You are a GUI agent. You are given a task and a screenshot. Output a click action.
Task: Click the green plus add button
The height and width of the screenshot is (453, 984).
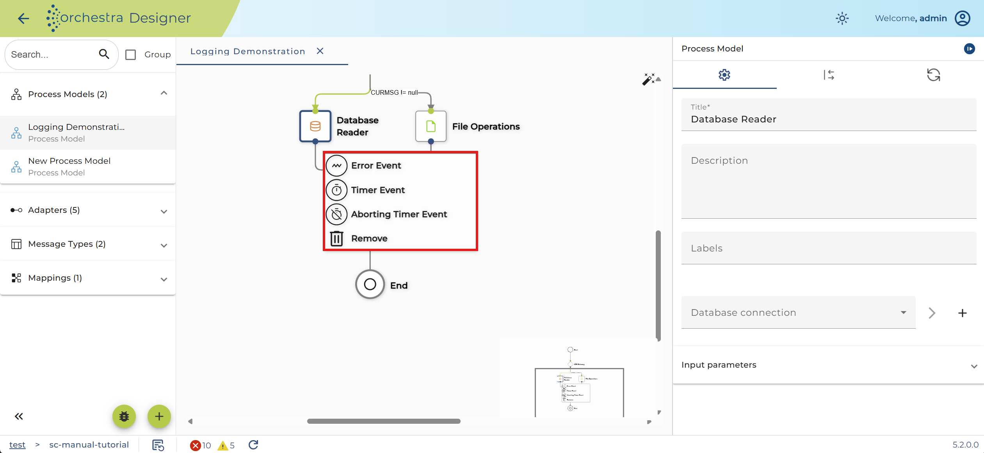point(159,416)
